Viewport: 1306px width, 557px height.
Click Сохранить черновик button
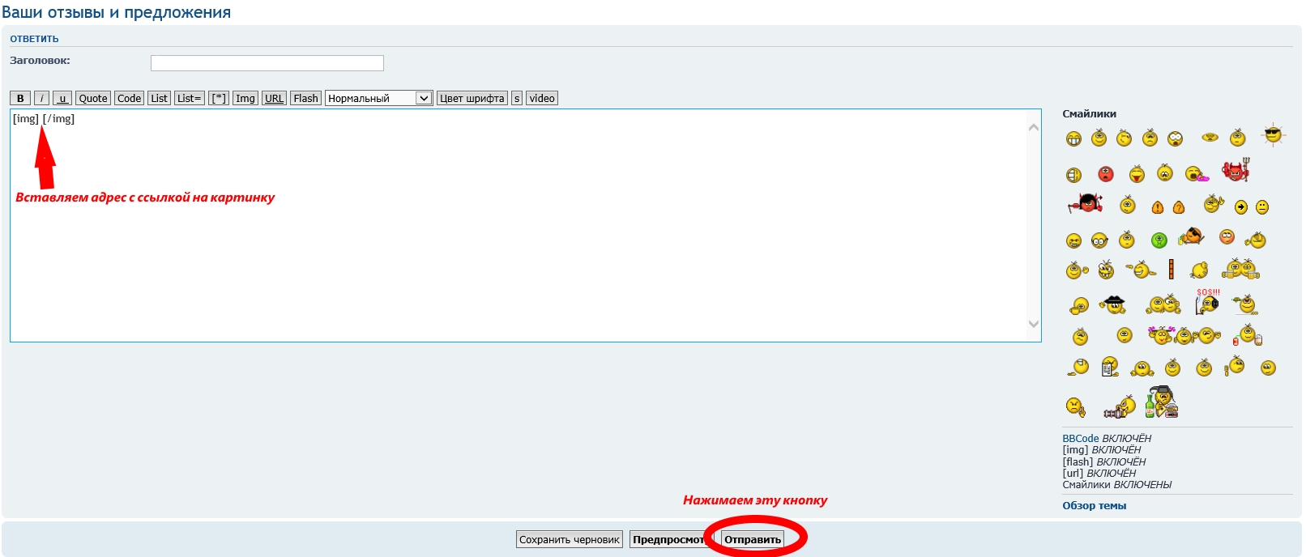click(569, 539)
